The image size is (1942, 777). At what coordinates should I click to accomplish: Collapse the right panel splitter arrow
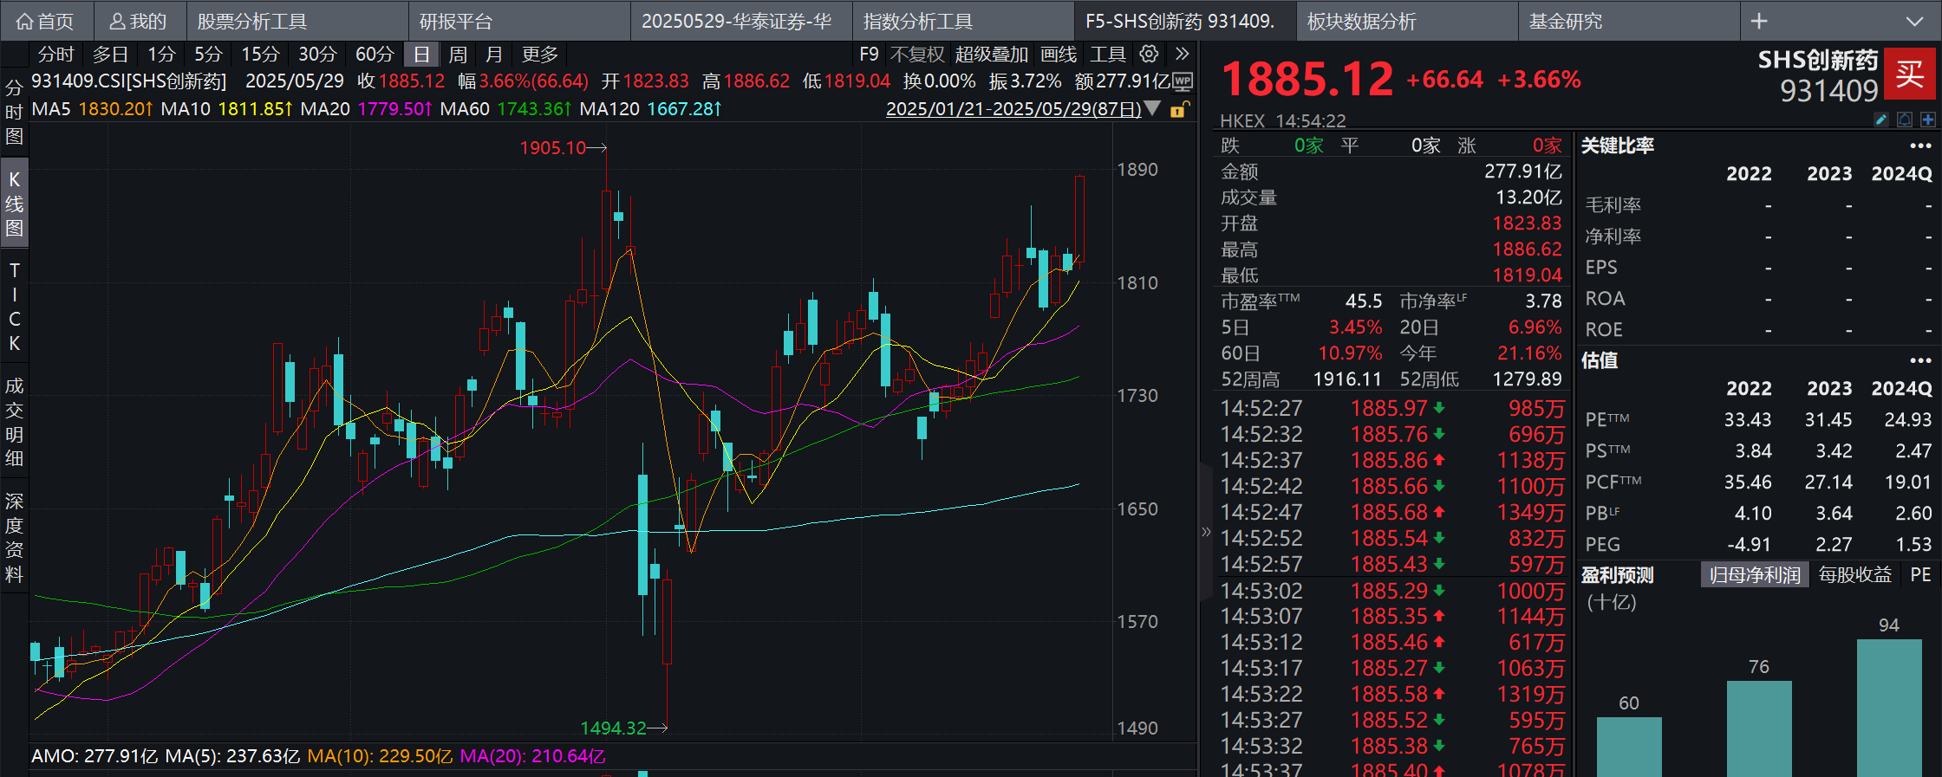(x=1206, y=531)
